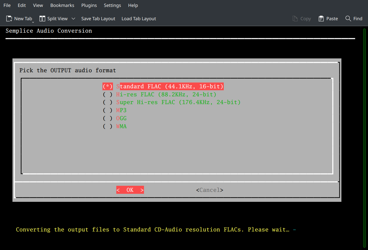
Task: Click the greyed-out Copy icon
Action: tap(295, 19)
